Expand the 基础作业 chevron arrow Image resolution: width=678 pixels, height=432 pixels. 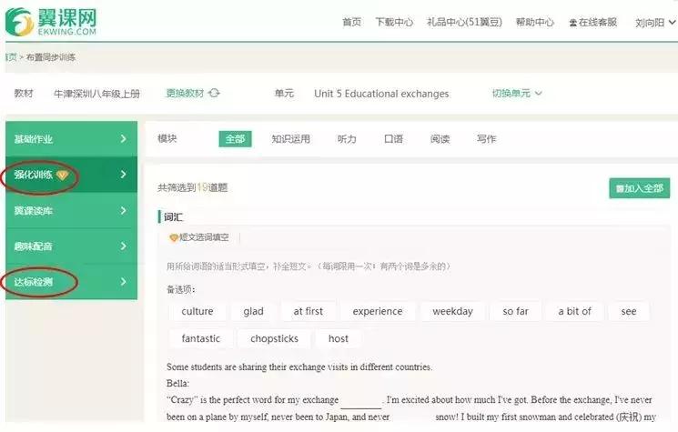[123, 138]
